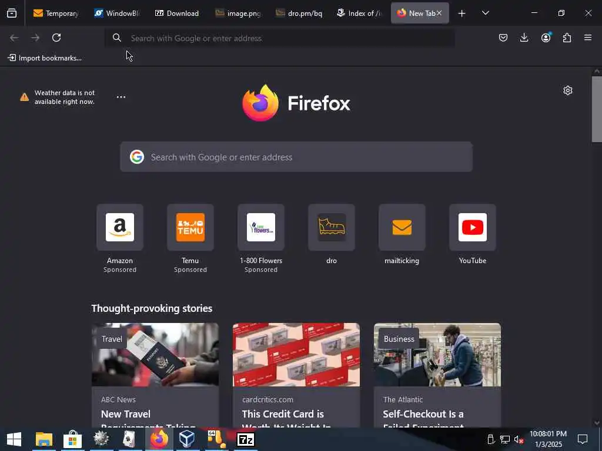Click the weather warning triangle icon
602x451 pixels.
pyautogui.click(x=24, y=97)
